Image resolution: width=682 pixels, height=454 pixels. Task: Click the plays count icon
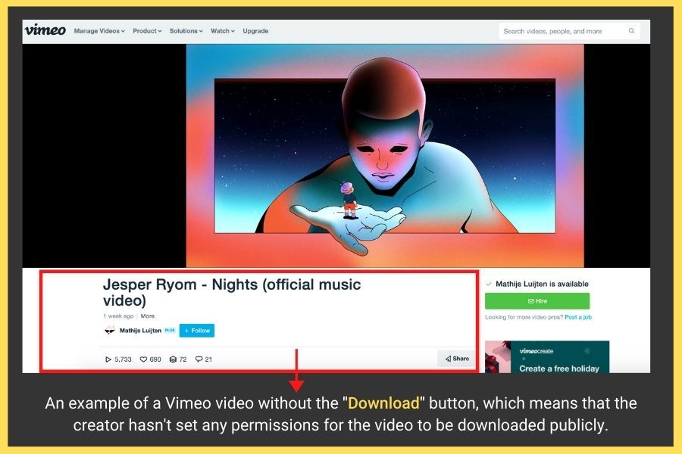(108, 359)
